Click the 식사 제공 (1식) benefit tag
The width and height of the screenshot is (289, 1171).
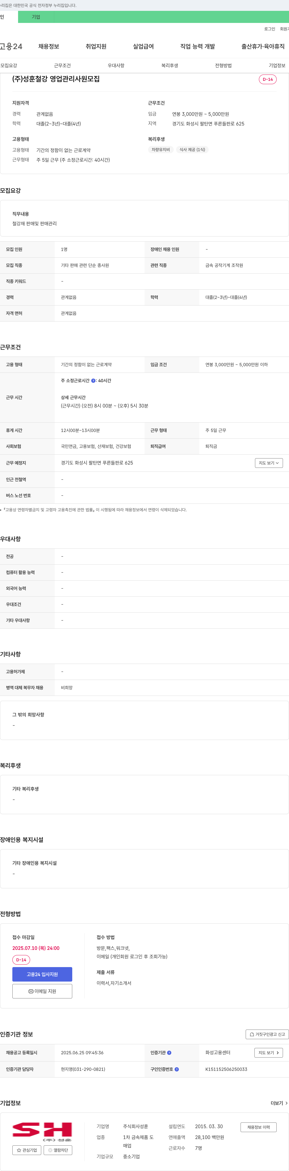pos(192,150)
